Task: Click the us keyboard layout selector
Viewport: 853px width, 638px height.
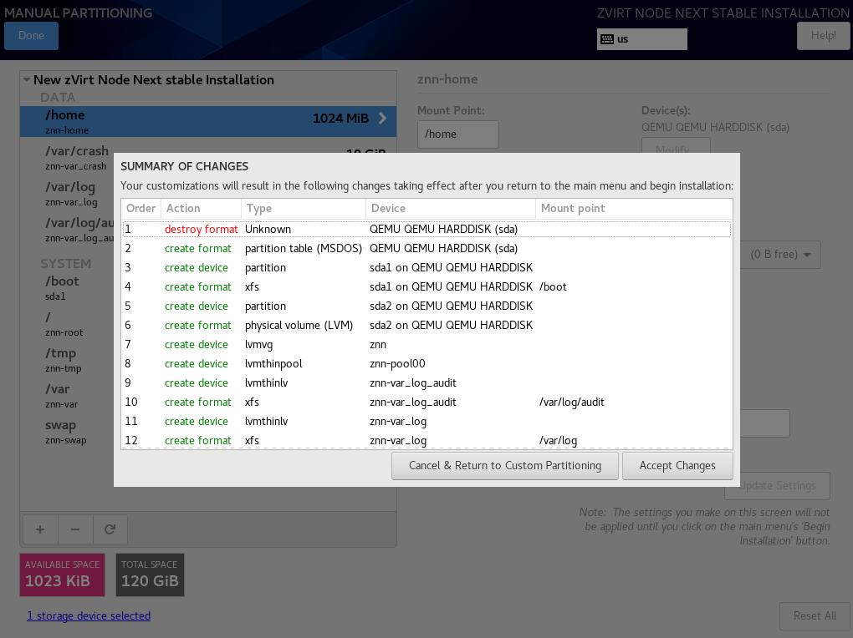Action: click(x=642, y=39)
